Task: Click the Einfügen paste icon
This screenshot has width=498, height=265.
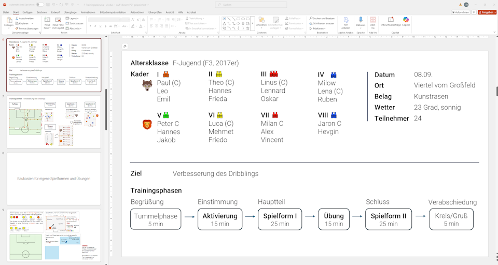Action: [x=9, y=21]
